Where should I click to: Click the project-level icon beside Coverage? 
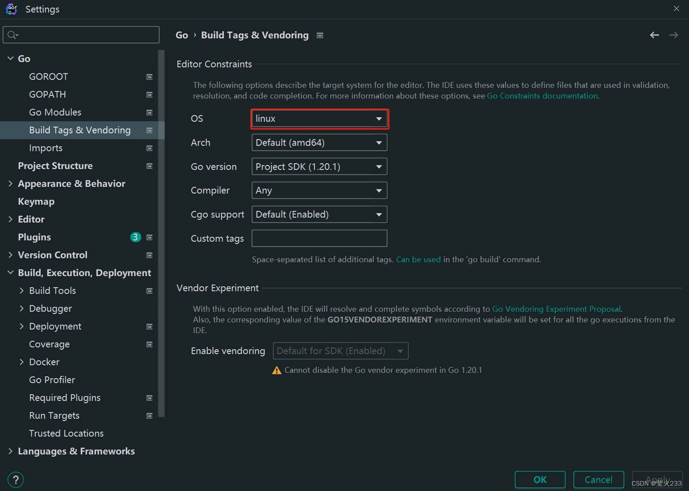point(150,344)
